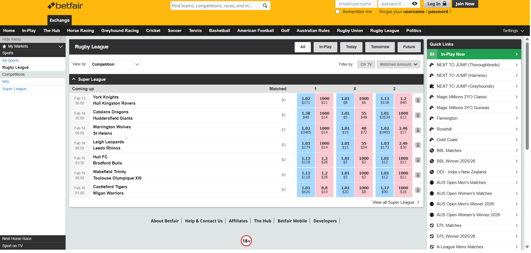Tick the Remember me checkbox

(x=338, y=12)
